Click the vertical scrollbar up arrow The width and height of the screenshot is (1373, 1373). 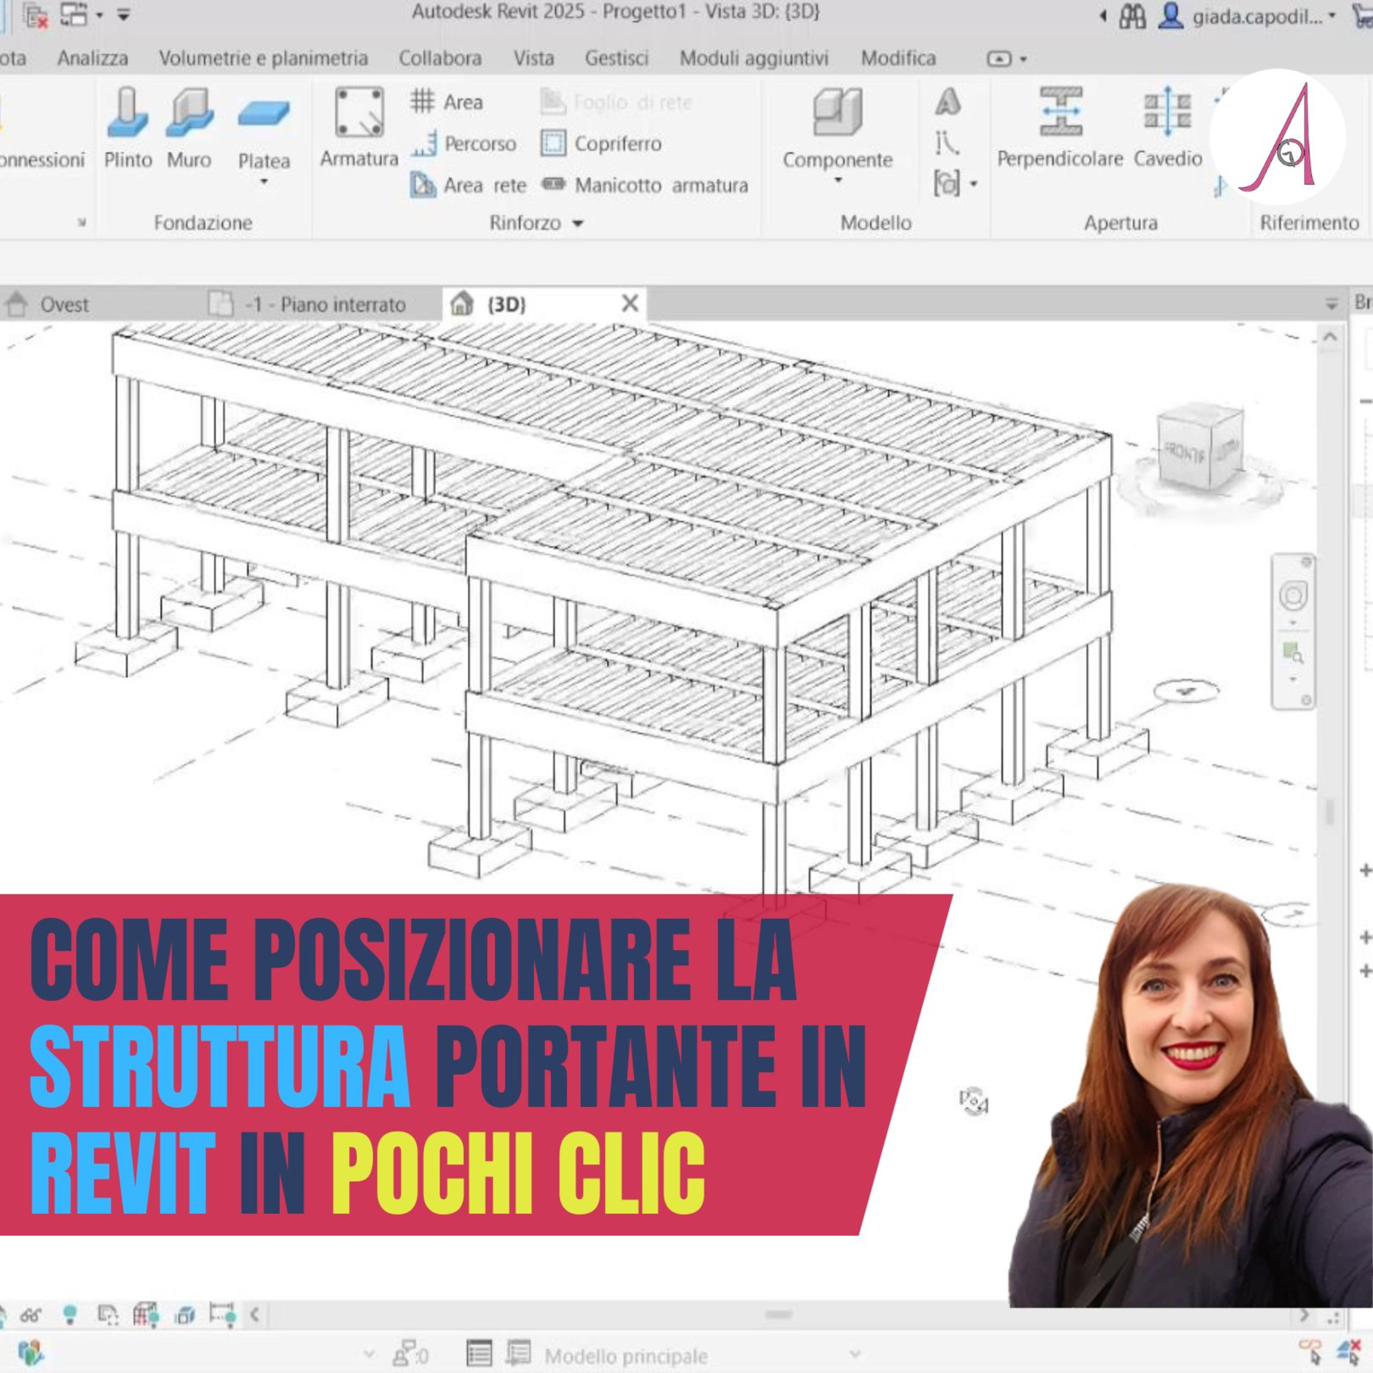[1330, 336]
